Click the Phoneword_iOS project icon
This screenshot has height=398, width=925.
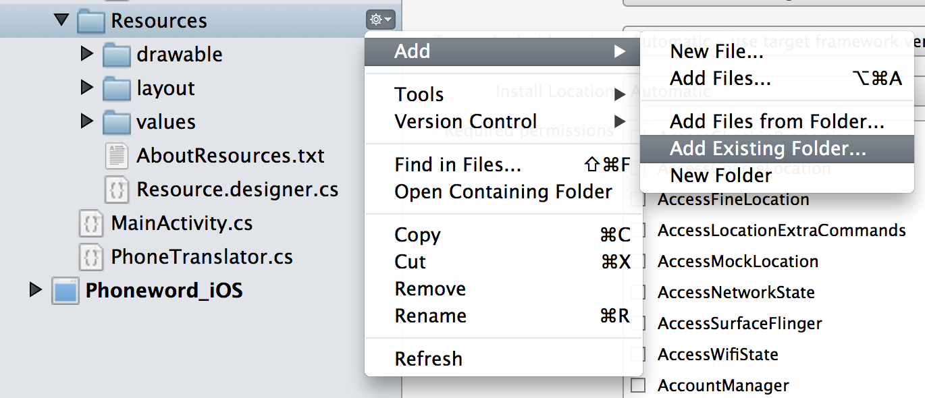point(65,291)
